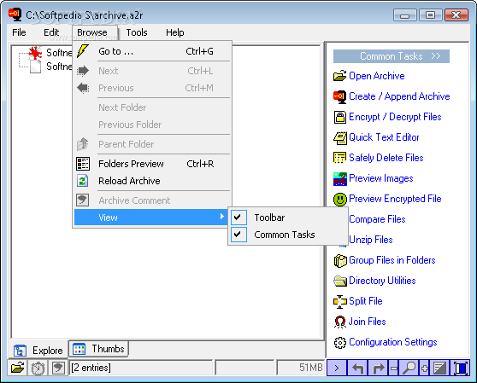Click the Preview Images link

(381, 178)
